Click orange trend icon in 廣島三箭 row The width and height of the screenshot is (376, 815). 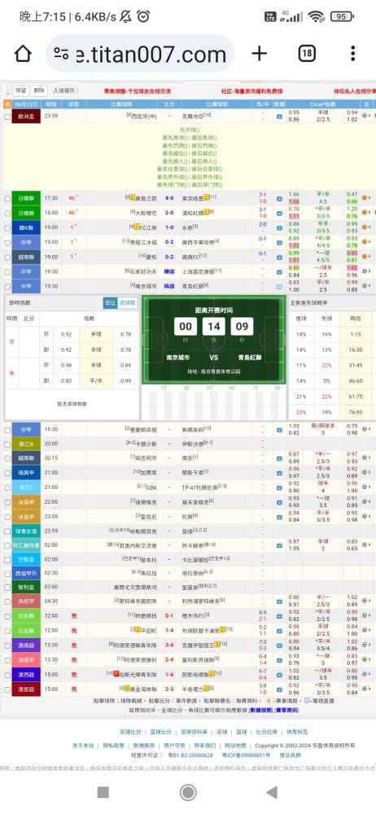click(365, 198)
